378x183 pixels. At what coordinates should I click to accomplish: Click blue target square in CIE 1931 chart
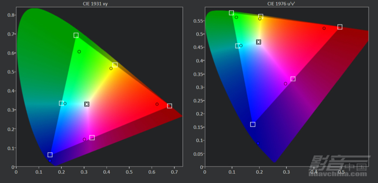tap(50, 155)
